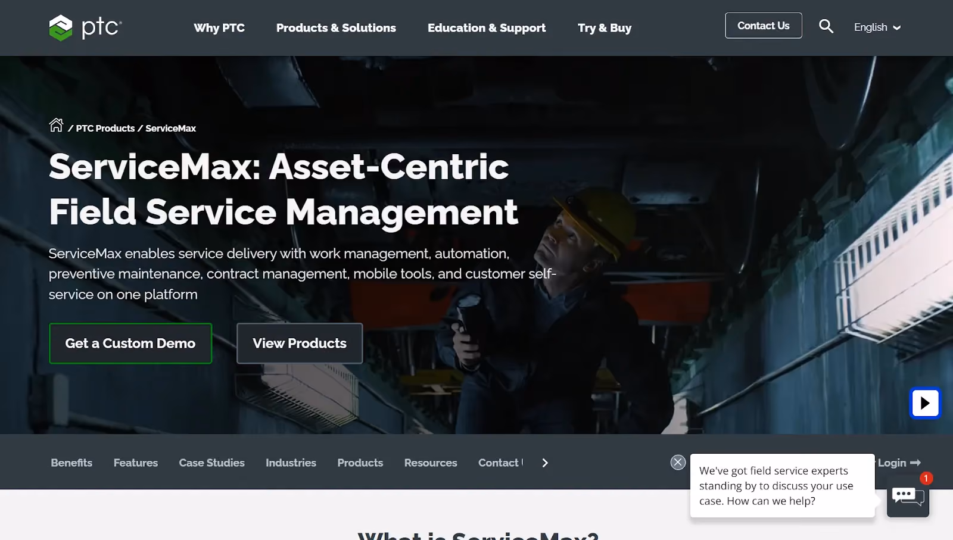Jump to the Case Studies section
The image size is (953, 540).
(211, 463)
